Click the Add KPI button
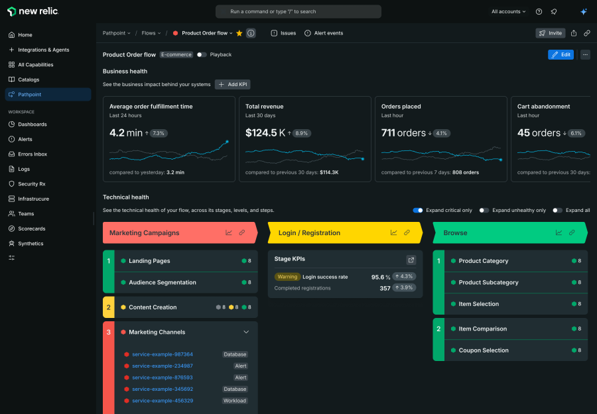 [x=233, y=84]
